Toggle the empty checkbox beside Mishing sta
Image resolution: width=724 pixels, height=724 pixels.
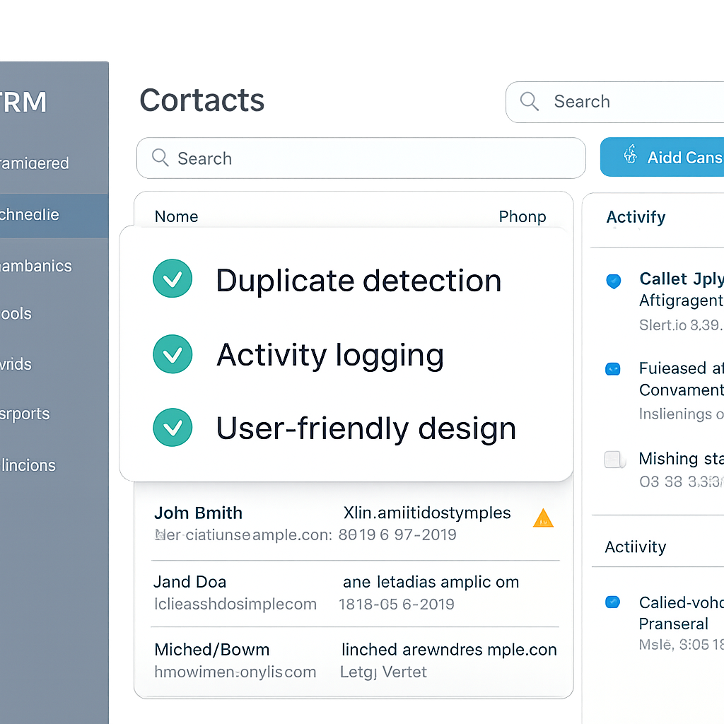(x=614, y=460)
